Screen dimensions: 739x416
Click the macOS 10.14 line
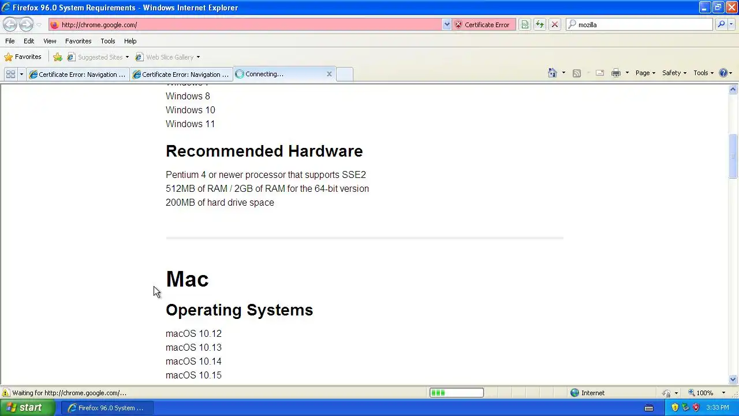[193, 362]
